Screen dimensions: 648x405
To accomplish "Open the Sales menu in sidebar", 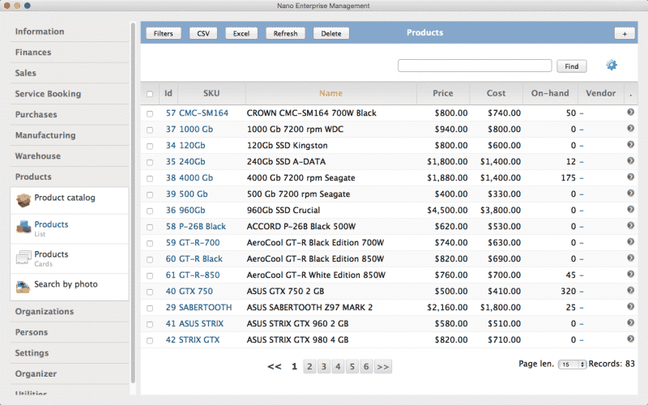I will [x=26, y=73].
